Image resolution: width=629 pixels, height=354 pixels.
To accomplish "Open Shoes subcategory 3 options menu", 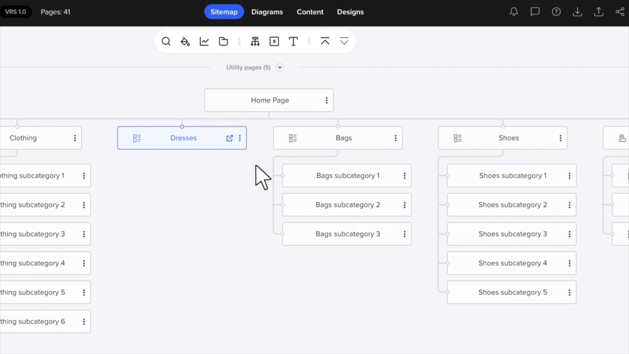I will 570,234.
